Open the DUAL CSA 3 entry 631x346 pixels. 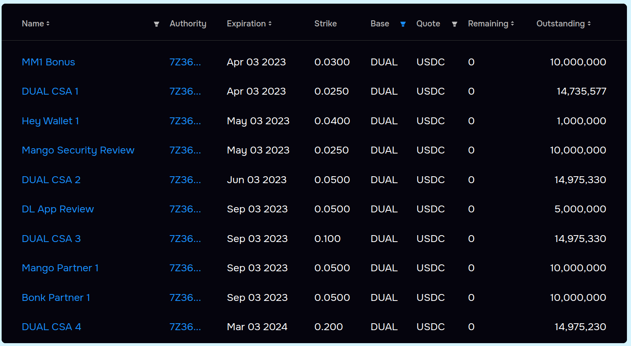pyautogui.click(x=51, y=239)
